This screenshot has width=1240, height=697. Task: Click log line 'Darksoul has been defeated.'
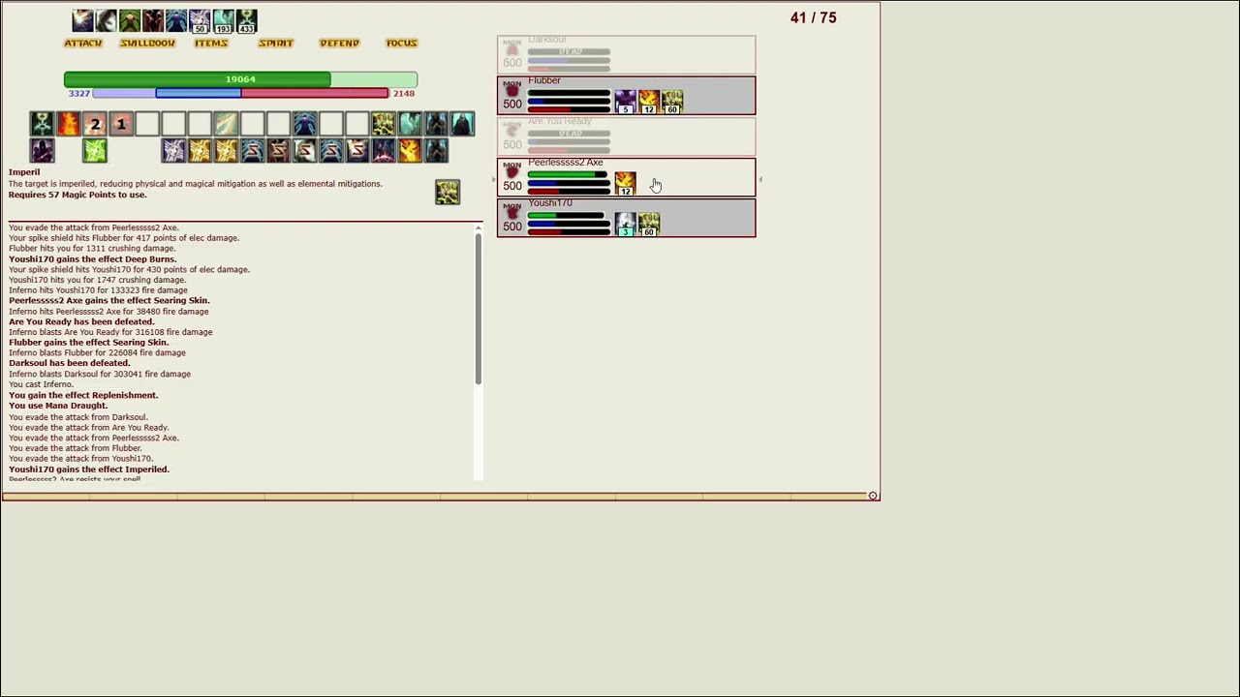coord(69,363)
